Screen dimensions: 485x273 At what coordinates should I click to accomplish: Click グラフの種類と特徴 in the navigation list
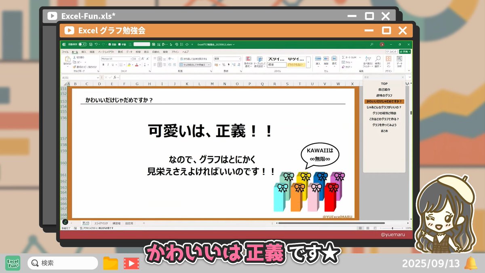[x=384, y=113]
